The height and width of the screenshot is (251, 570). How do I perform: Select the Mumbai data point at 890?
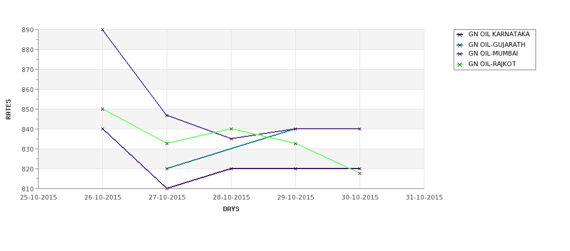tap(102, 30)
